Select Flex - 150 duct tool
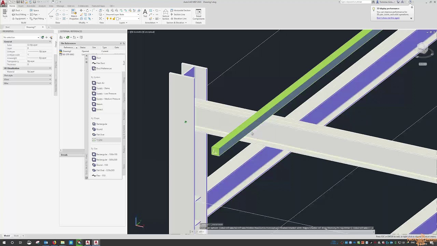437x246 pixels. pos(99,176)
